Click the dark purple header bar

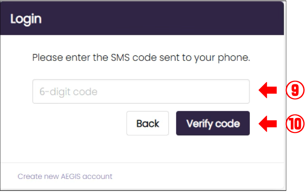tap(162, 19)
